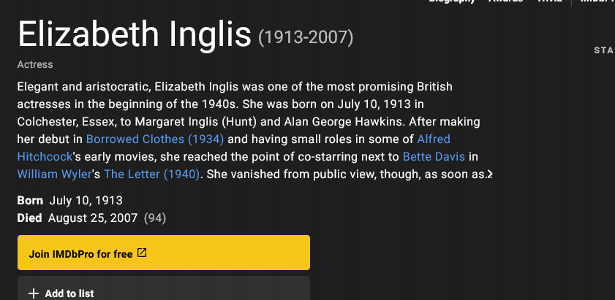Go to the Trivia tab
615x300 pixels.
click(549, 1)
